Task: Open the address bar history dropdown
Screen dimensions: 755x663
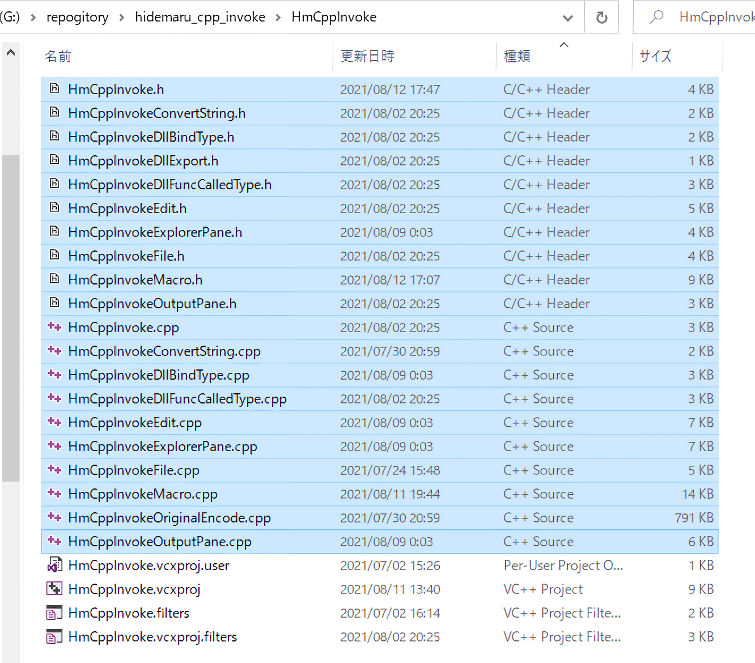Action: [567, 18]
